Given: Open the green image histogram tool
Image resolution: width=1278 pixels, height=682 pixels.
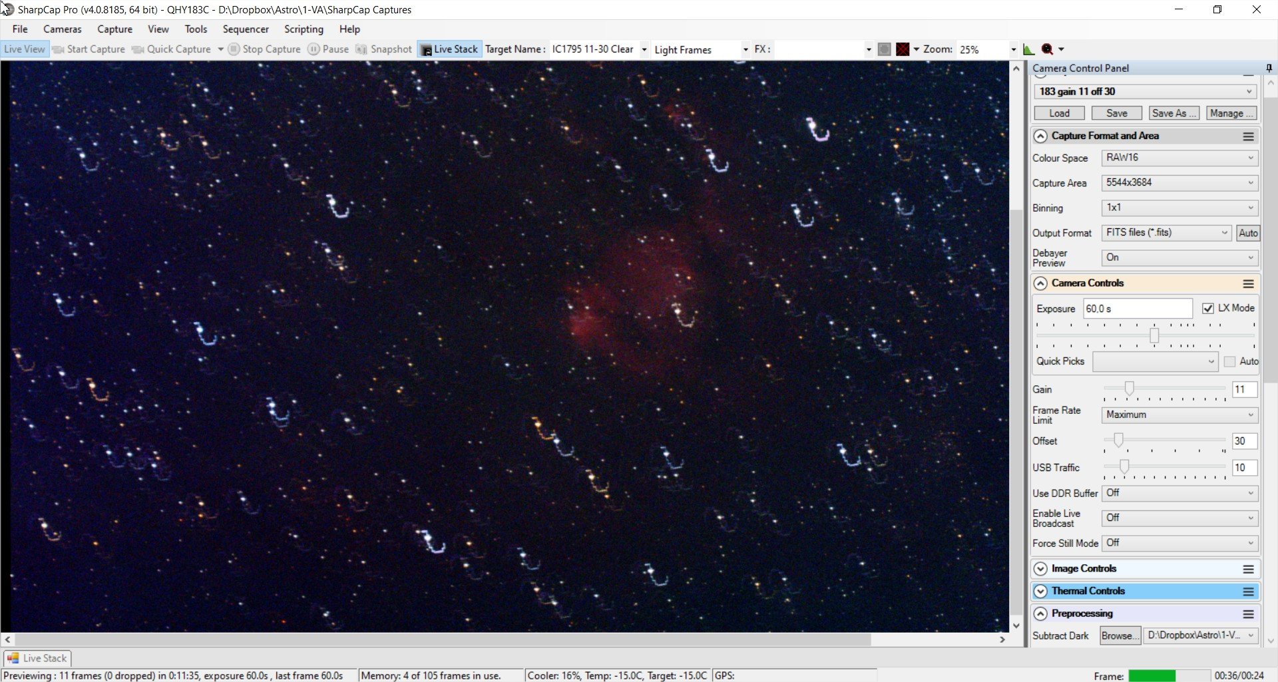Looking at the screenshot, I should coord(1028,49).
